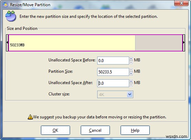
Task: Click the 'Partition Size:' label
Action: point(60,71)
